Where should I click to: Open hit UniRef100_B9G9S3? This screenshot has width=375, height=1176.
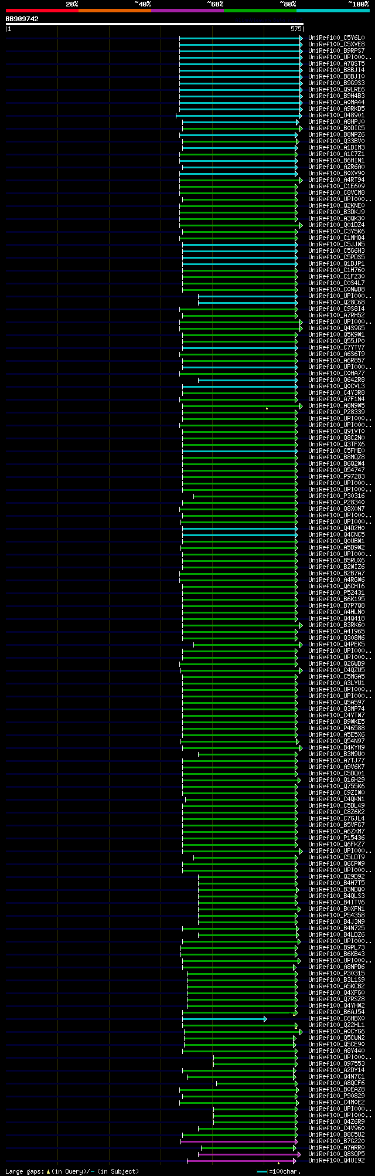pos(336,83)
